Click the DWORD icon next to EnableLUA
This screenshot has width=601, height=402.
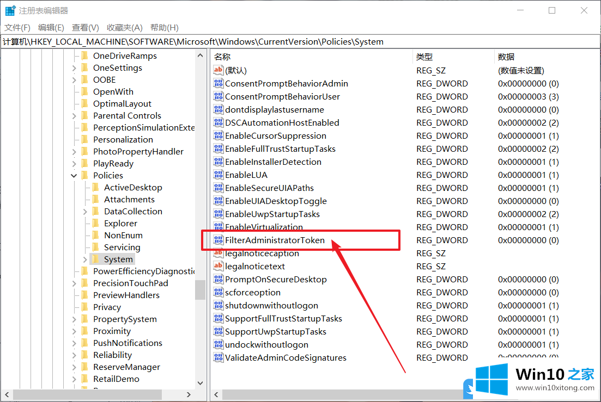[218, 175]
